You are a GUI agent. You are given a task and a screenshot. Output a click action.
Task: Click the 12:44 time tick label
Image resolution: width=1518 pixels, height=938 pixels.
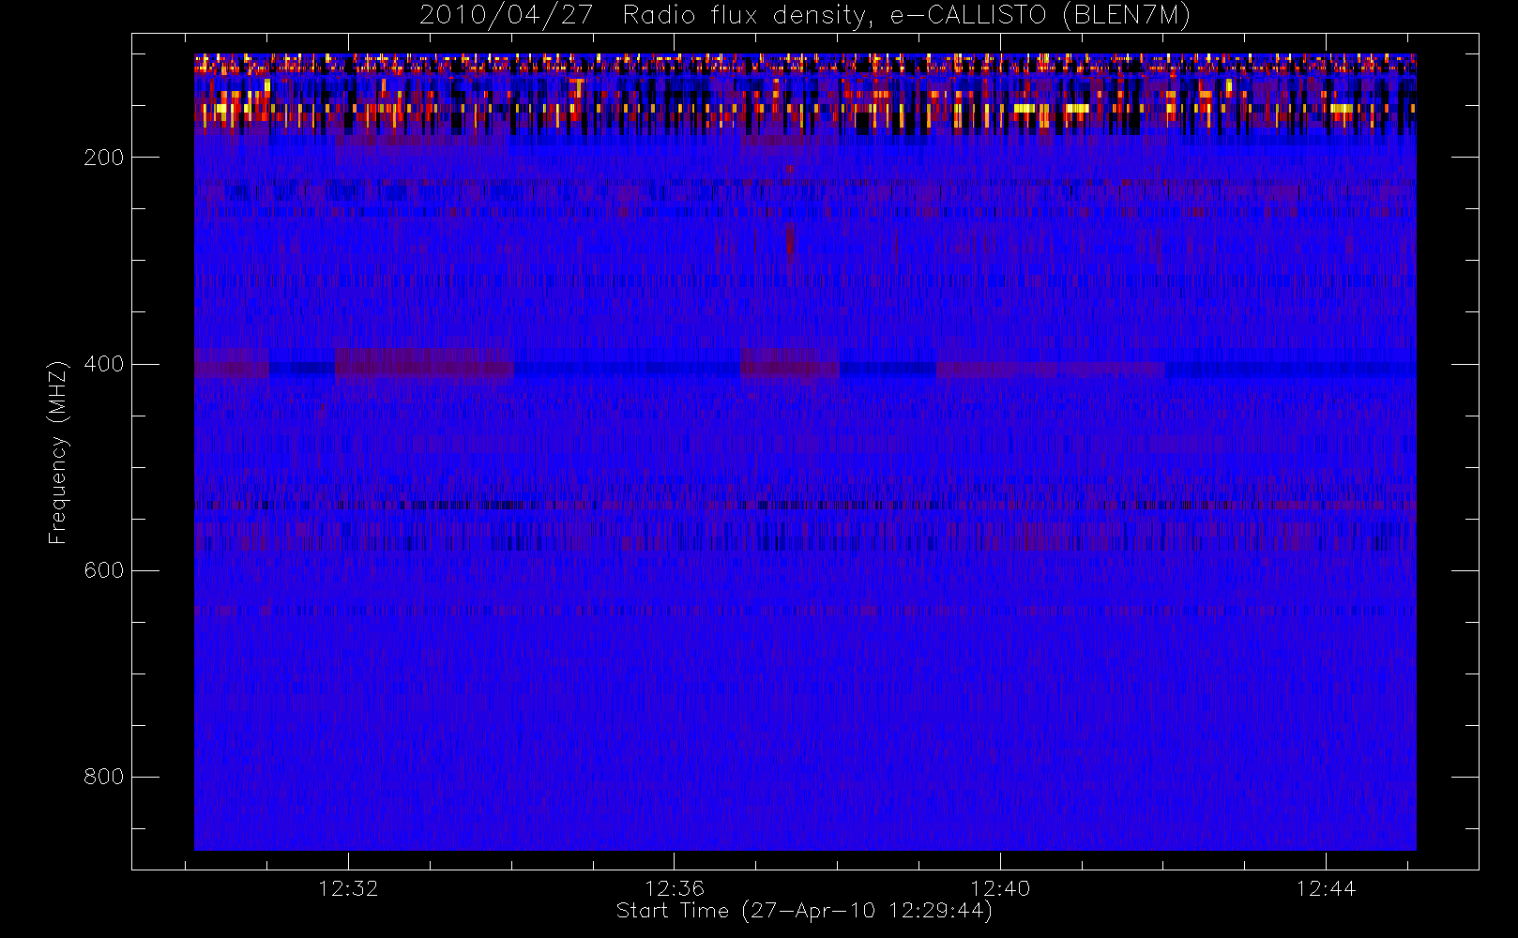[1326, 888]
